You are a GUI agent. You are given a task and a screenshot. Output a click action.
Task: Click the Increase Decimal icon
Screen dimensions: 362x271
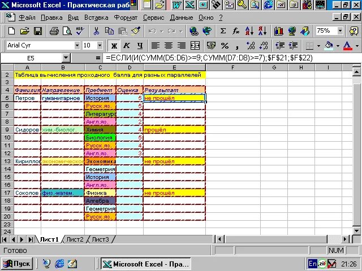pyautogui.click(x=251, y=45)
